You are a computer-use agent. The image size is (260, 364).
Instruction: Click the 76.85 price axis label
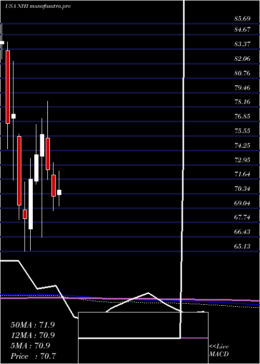point(242,116)
